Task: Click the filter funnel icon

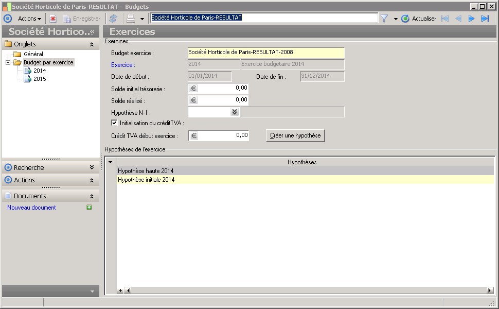Action: pyautogui.click(x=384, y=19)
